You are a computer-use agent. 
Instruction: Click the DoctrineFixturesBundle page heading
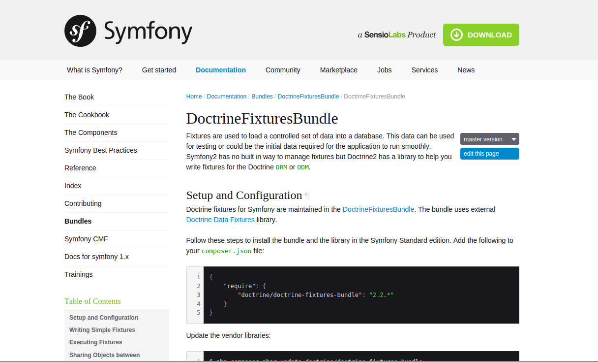tap(262, 119)
